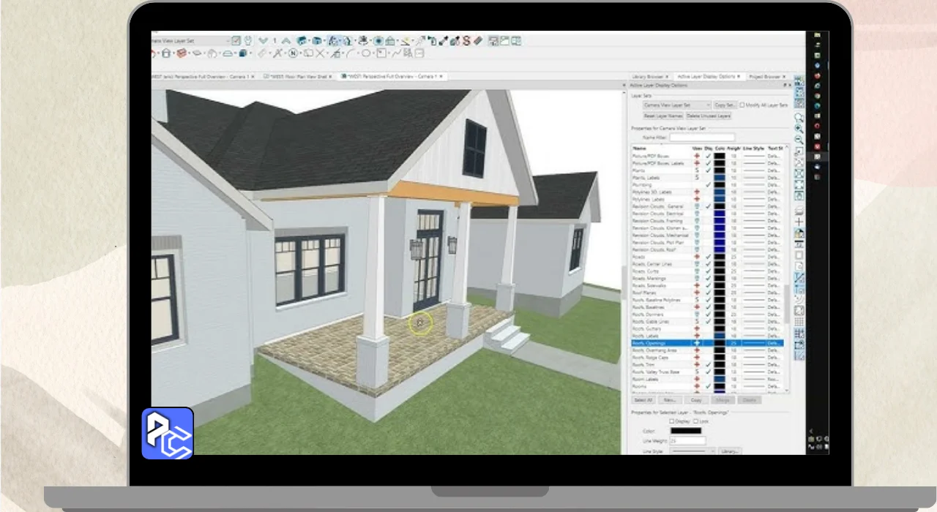
Task: Click Copy button below layer list
Action: coord(696,400)
